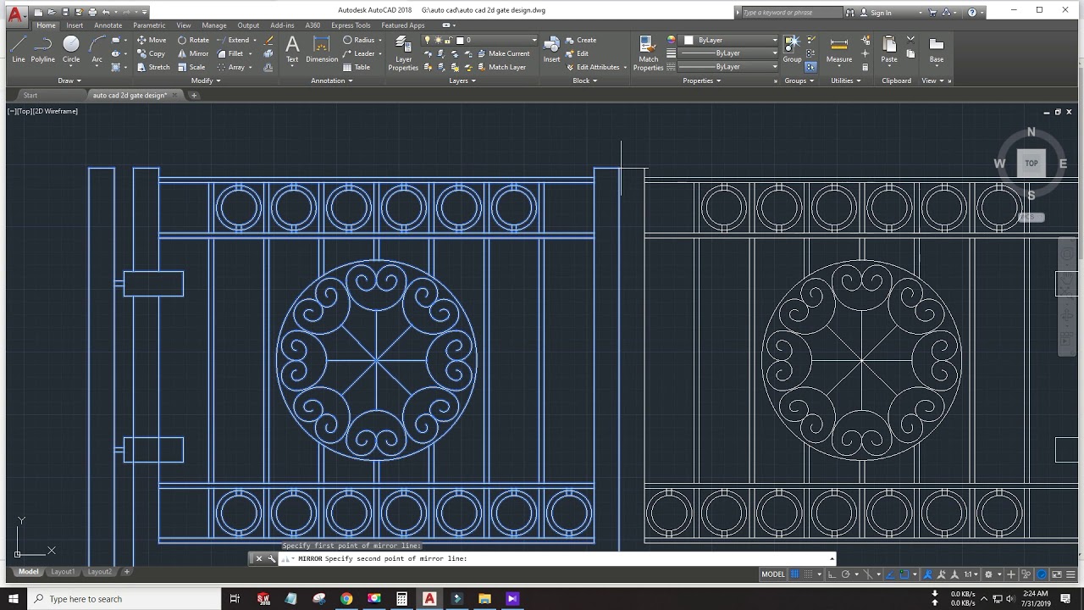Expand the Layers panel

click(x=462, y=80)
